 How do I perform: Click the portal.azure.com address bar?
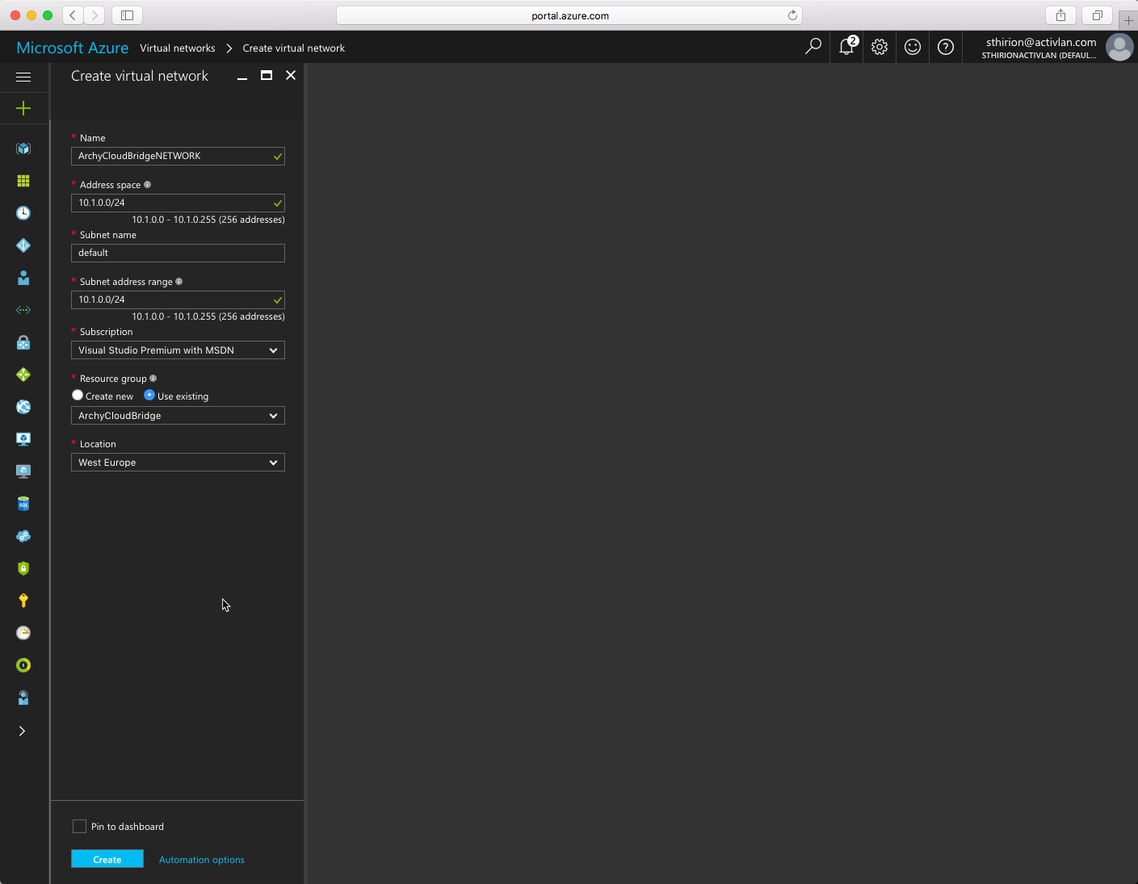click(x=569, y=15)
